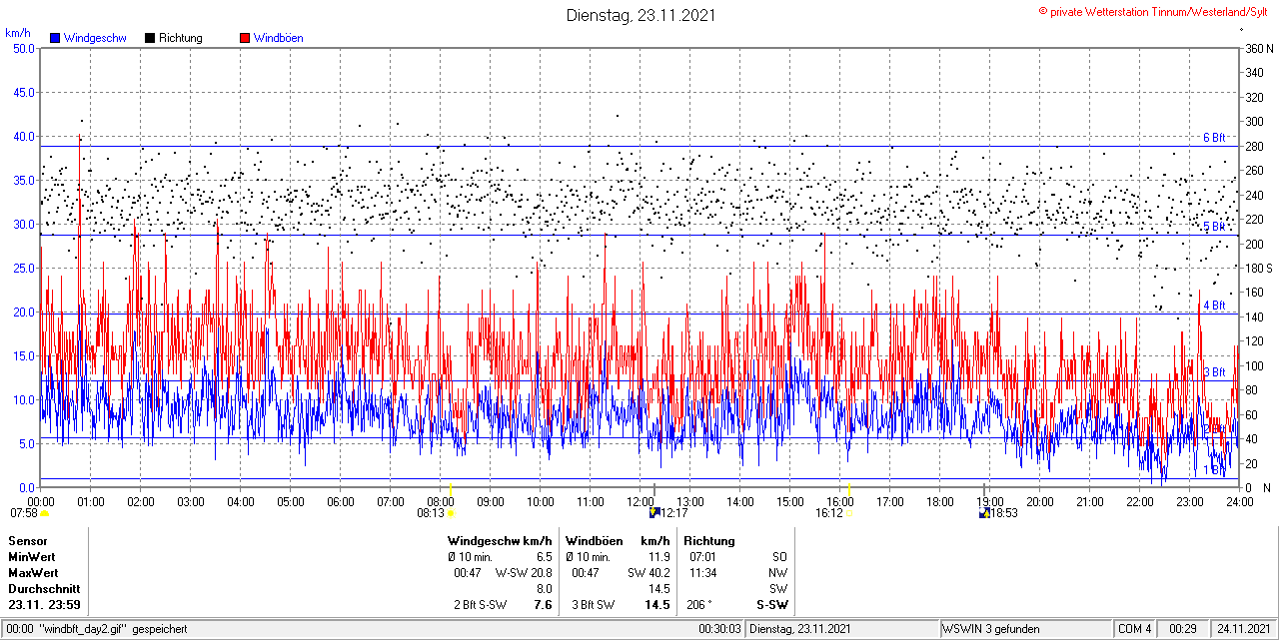
Task: Click the Richtung column header in table
Action: [709, 540]
